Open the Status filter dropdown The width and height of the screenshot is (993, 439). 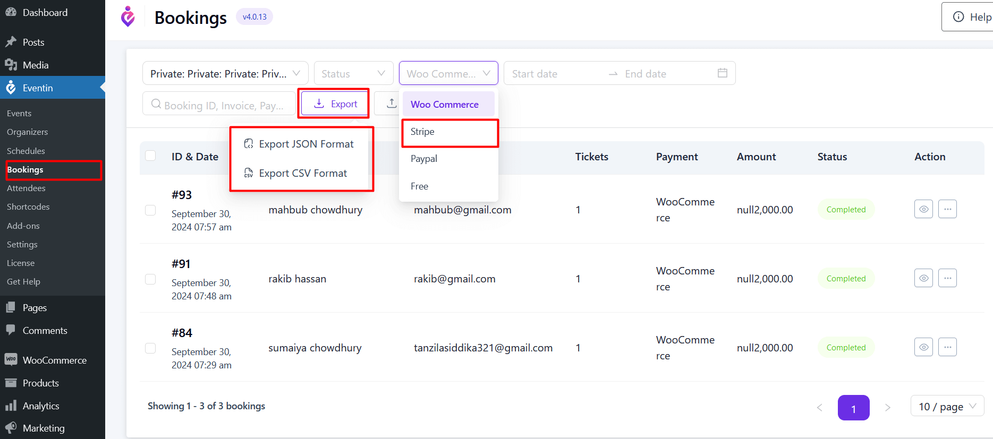353,73
